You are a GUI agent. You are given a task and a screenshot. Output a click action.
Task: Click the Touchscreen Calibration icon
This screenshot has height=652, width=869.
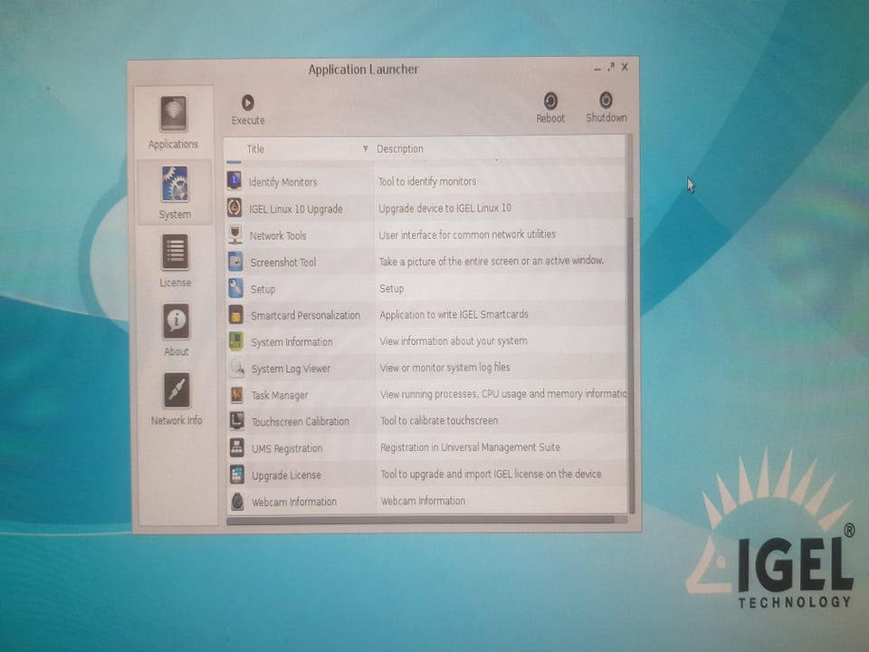(237, 421)
